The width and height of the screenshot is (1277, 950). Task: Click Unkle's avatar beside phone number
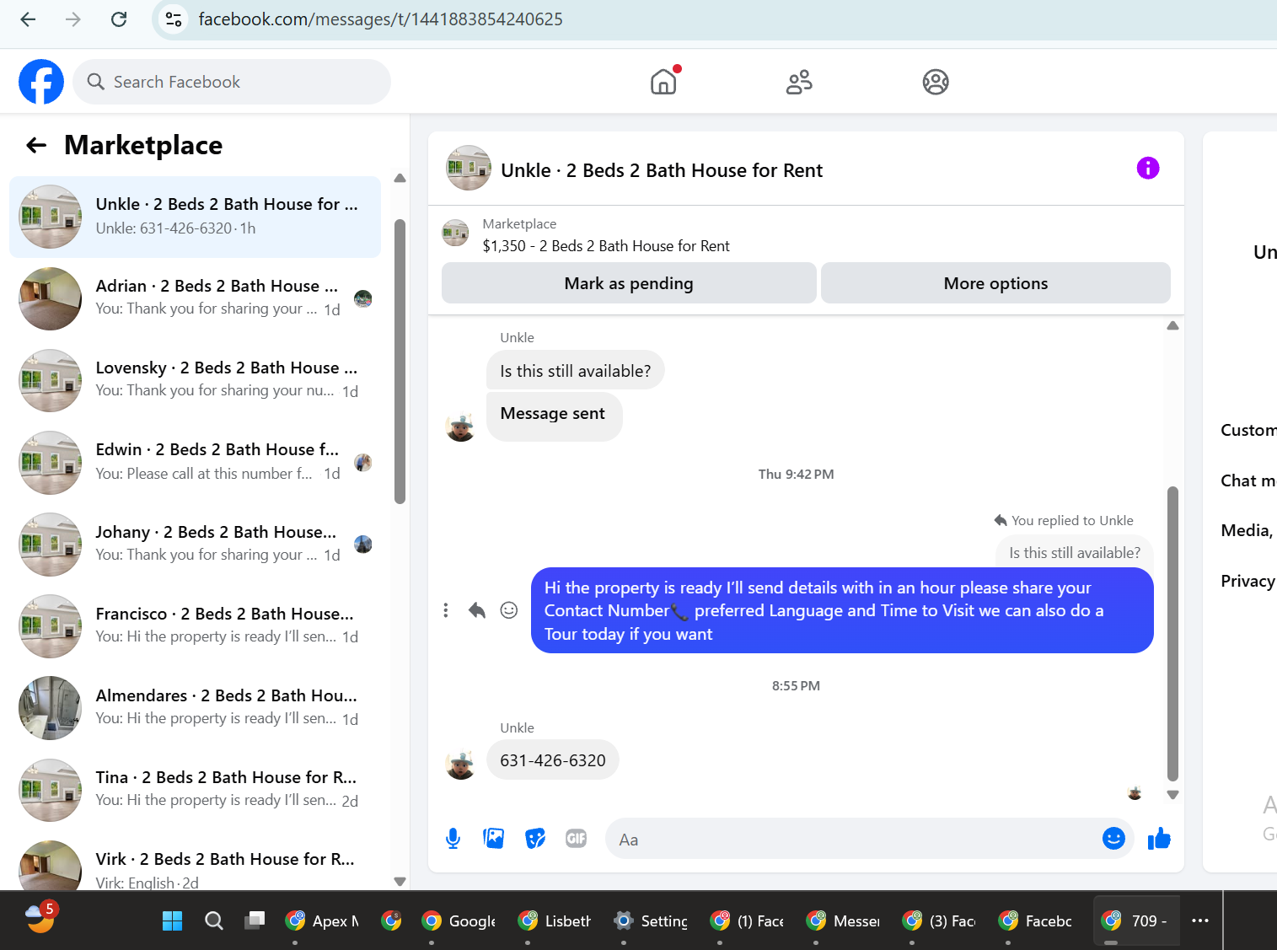point(461,765)
